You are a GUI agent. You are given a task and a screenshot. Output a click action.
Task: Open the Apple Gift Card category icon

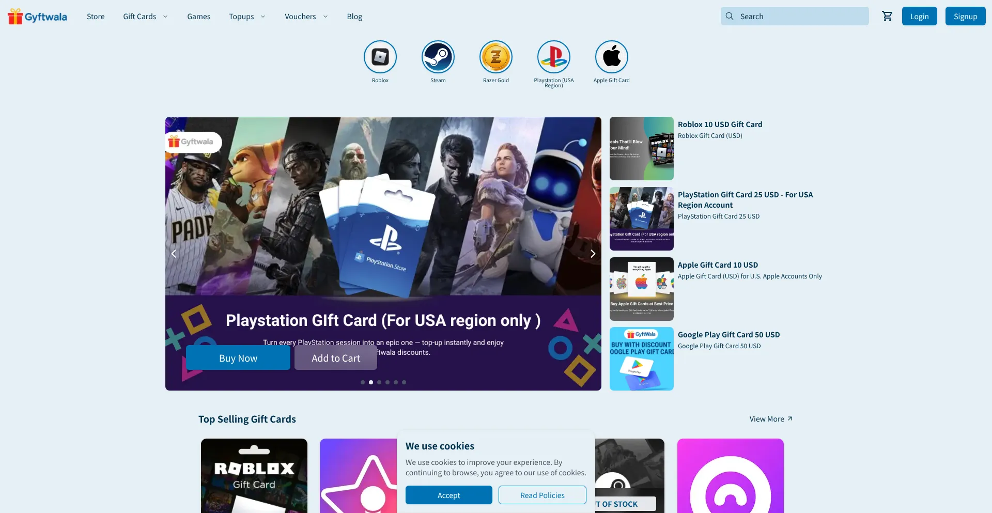[612, 57]
